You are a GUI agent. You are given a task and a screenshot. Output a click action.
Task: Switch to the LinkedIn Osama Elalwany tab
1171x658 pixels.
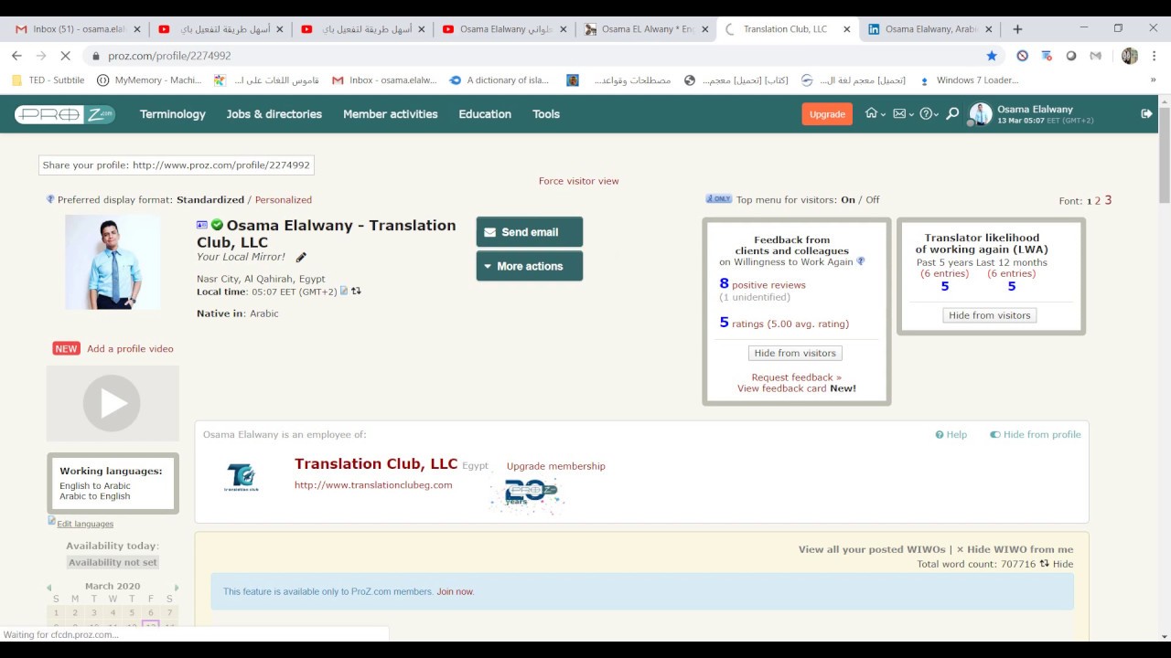pos(929,29)
